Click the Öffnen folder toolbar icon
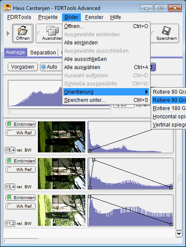 [23, 30]
